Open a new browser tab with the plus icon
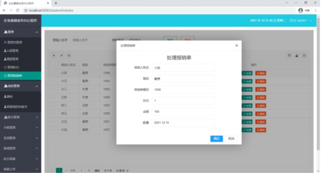Image resolution: width=321 pixels, height=173 pixels. [56, 3]
